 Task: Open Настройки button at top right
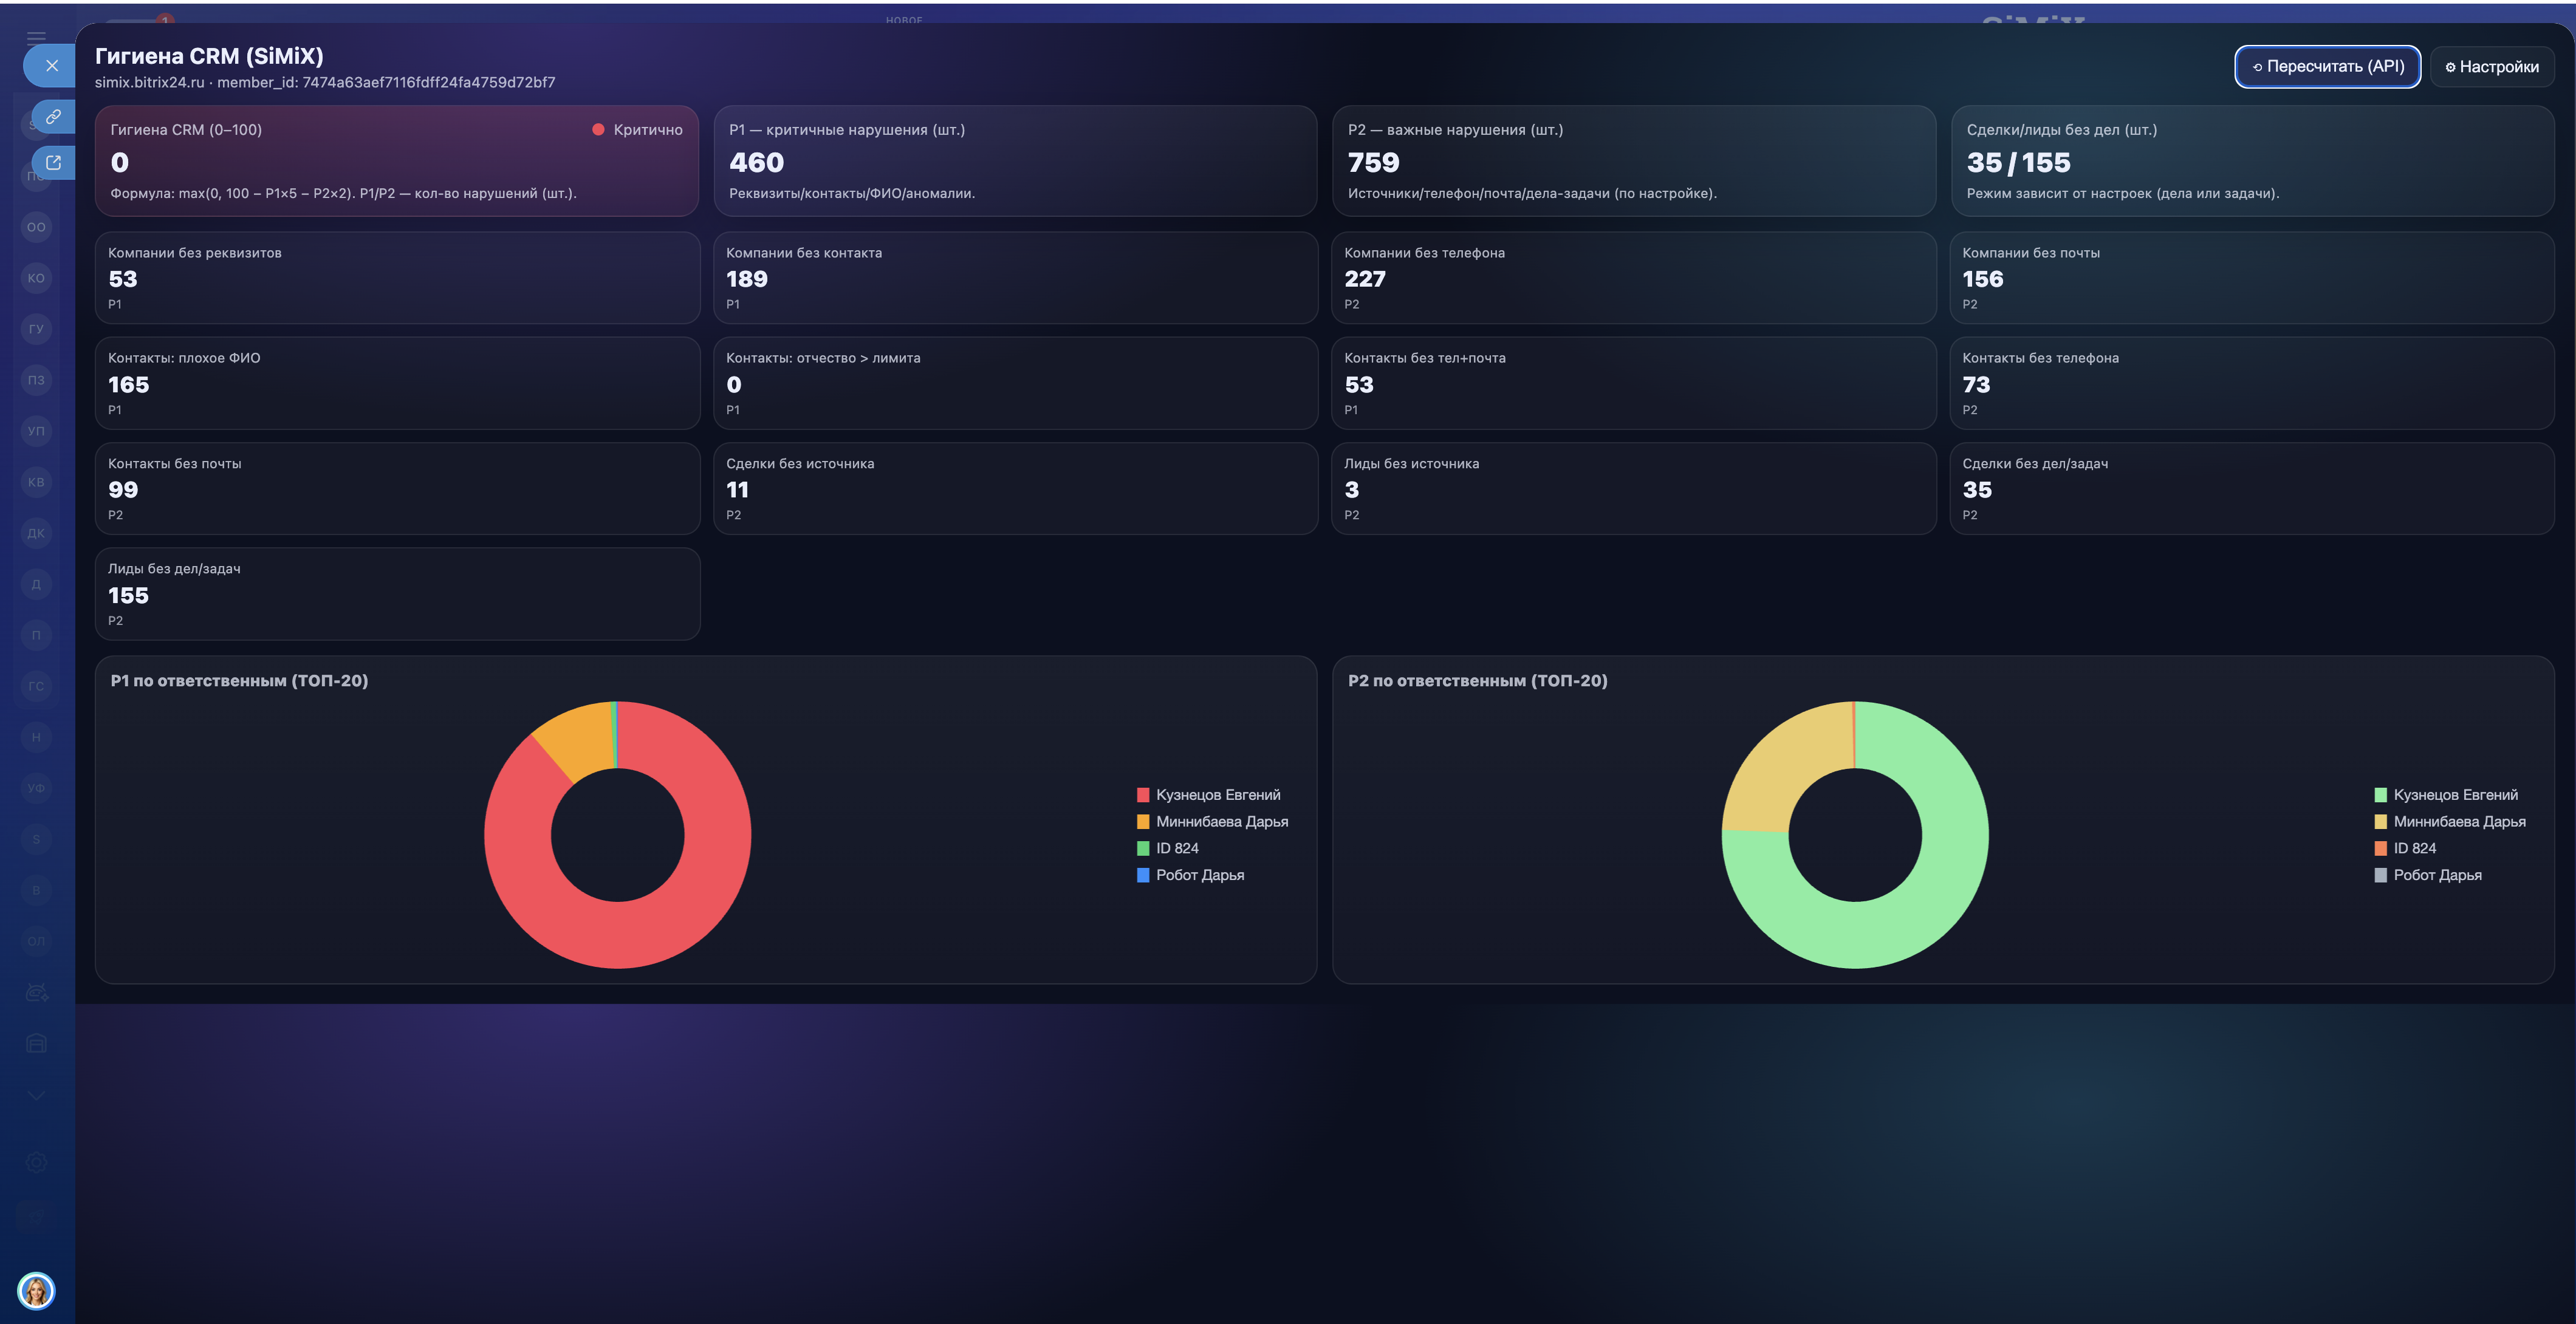[2491, 67]
